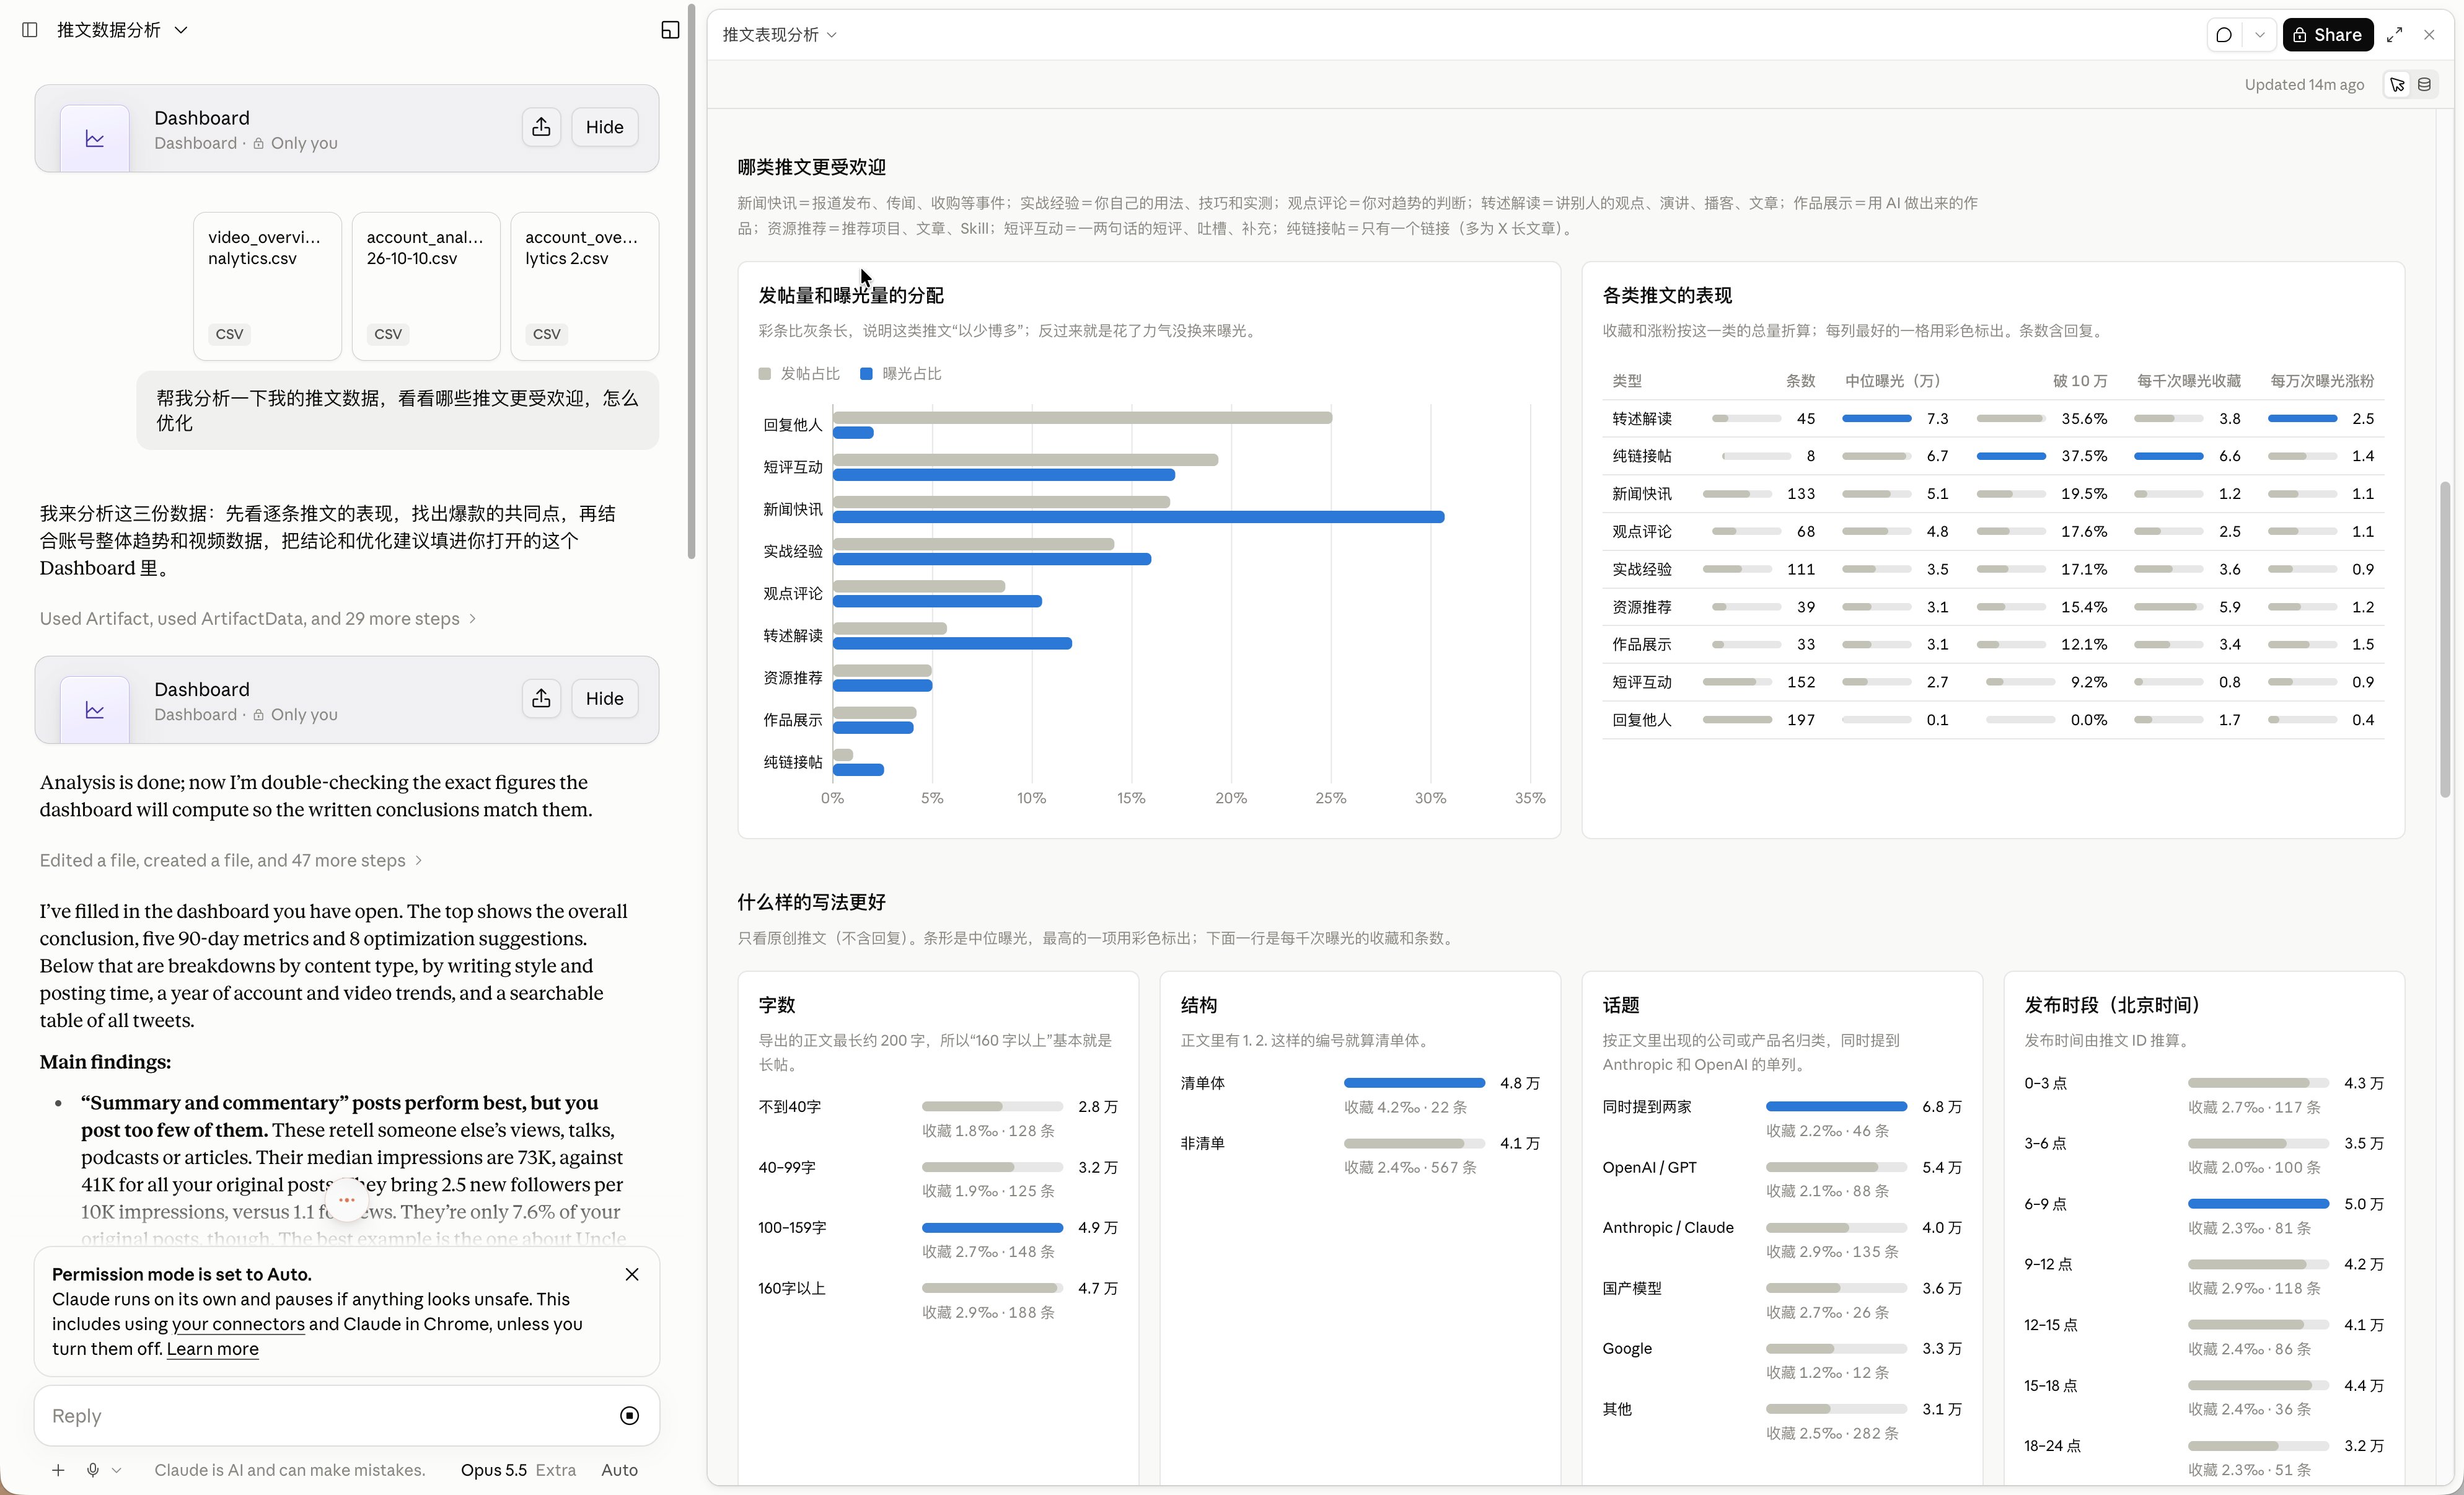
Task: Switch to the cursor select mode toggle
Action: click(2397, 85)
